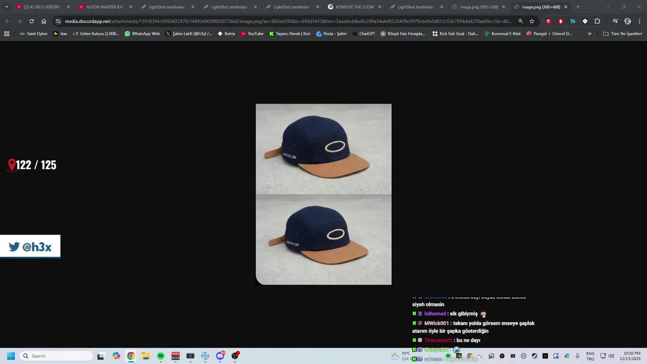Open the zoom magnifier in address bar

click(521, 21)
